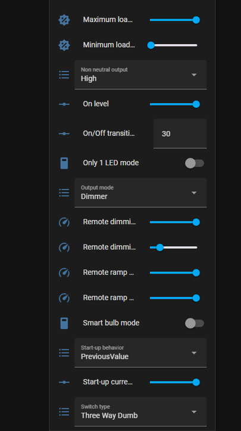The width and height of the screenshot is (241, 431).
Task: Open the Start-up behavior dropdown
Action: (x=140, y=353)
